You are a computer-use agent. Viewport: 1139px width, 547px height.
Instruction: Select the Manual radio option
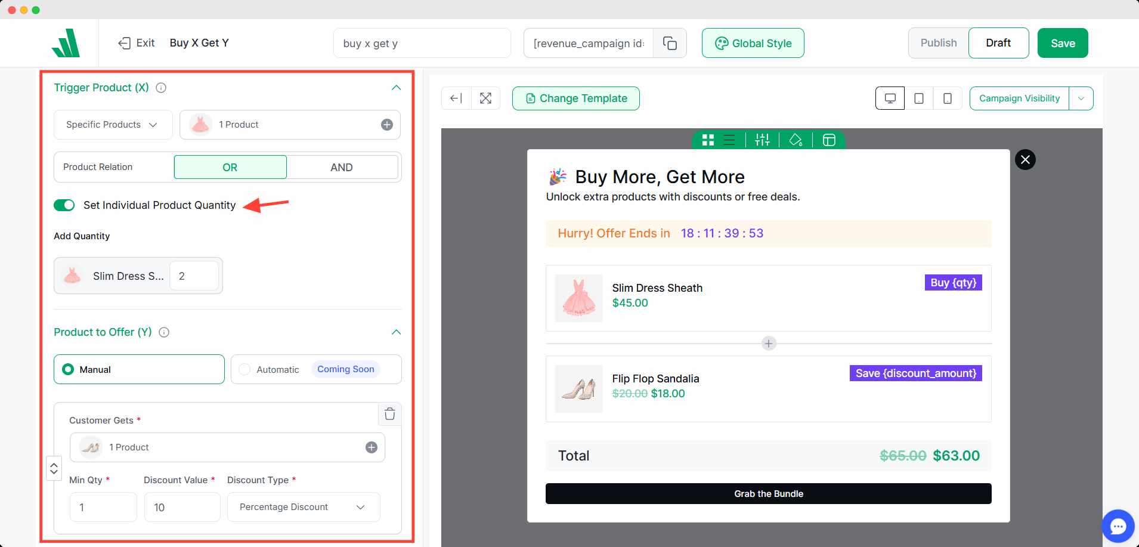pos(69,370)
